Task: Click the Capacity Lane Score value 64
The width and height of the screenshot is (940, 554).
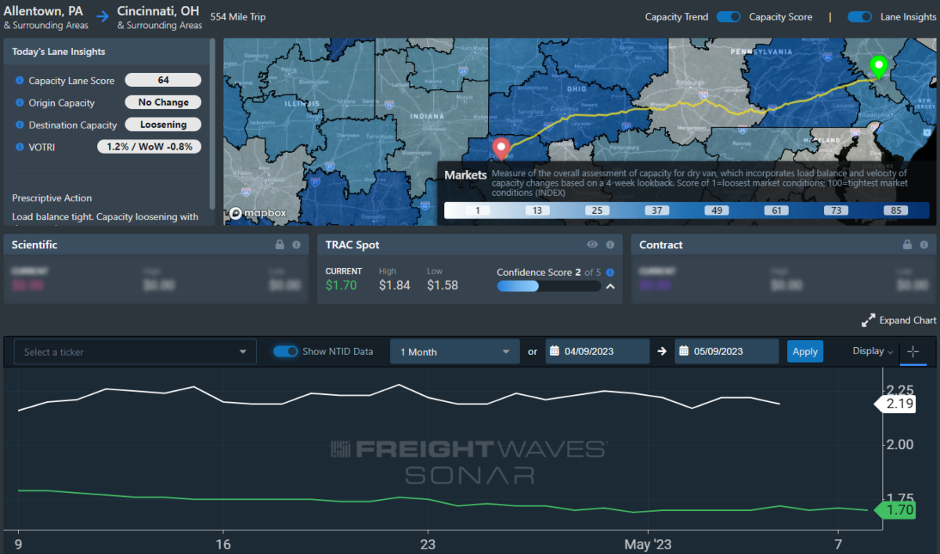Action: point(163,80)
